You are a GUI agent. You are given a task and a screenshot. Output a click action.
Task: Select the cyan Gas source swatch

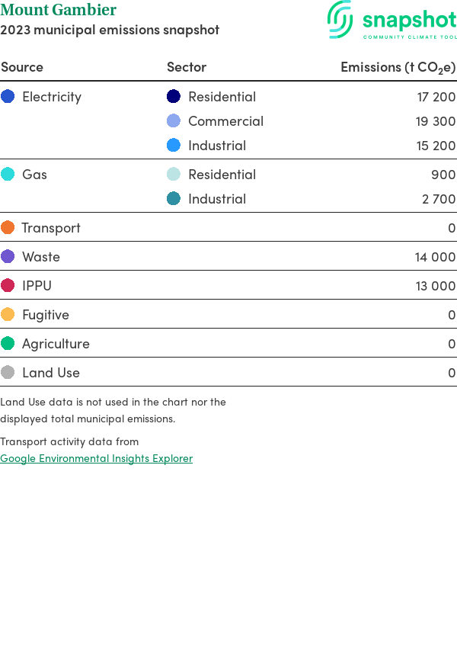click(8, 175)
